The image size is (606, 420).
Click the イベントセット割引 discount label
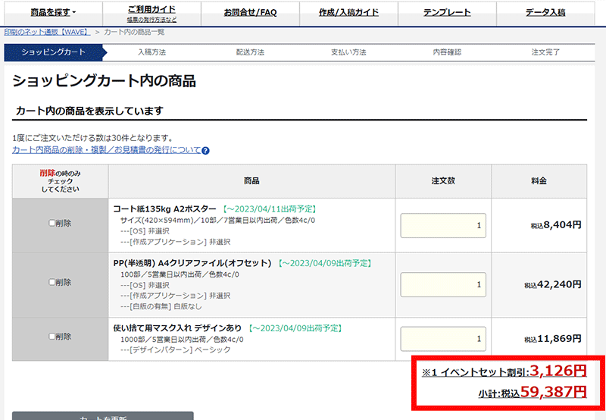point(474,372)
